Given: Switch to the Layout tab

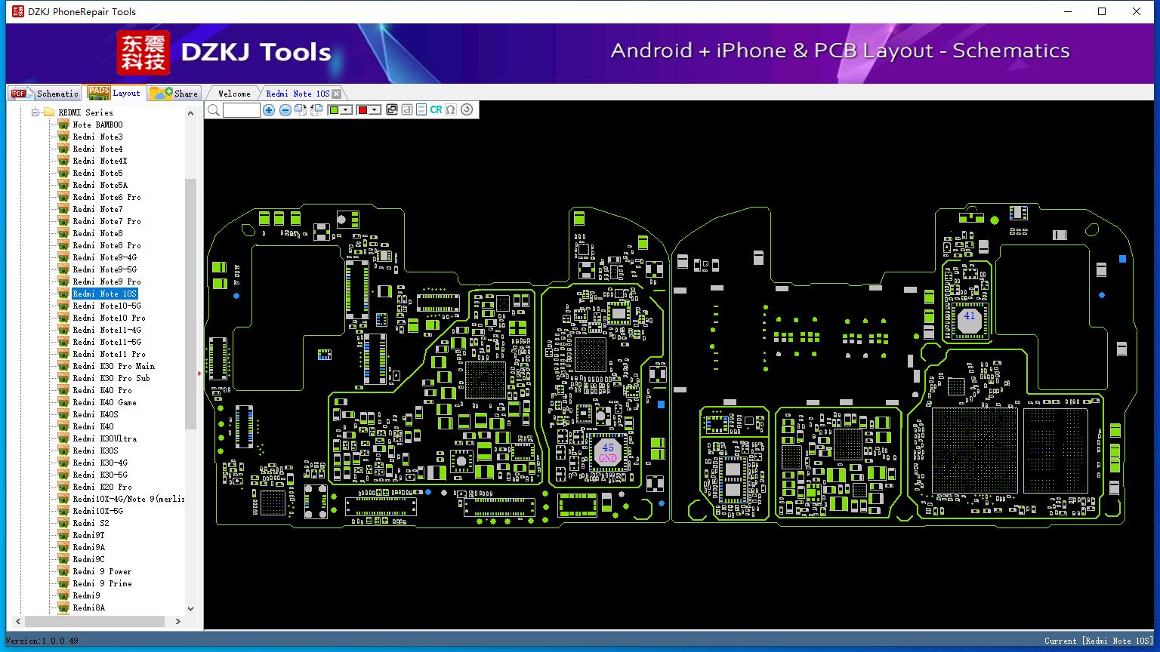Looking at the screenshot, I should (113, 93).
